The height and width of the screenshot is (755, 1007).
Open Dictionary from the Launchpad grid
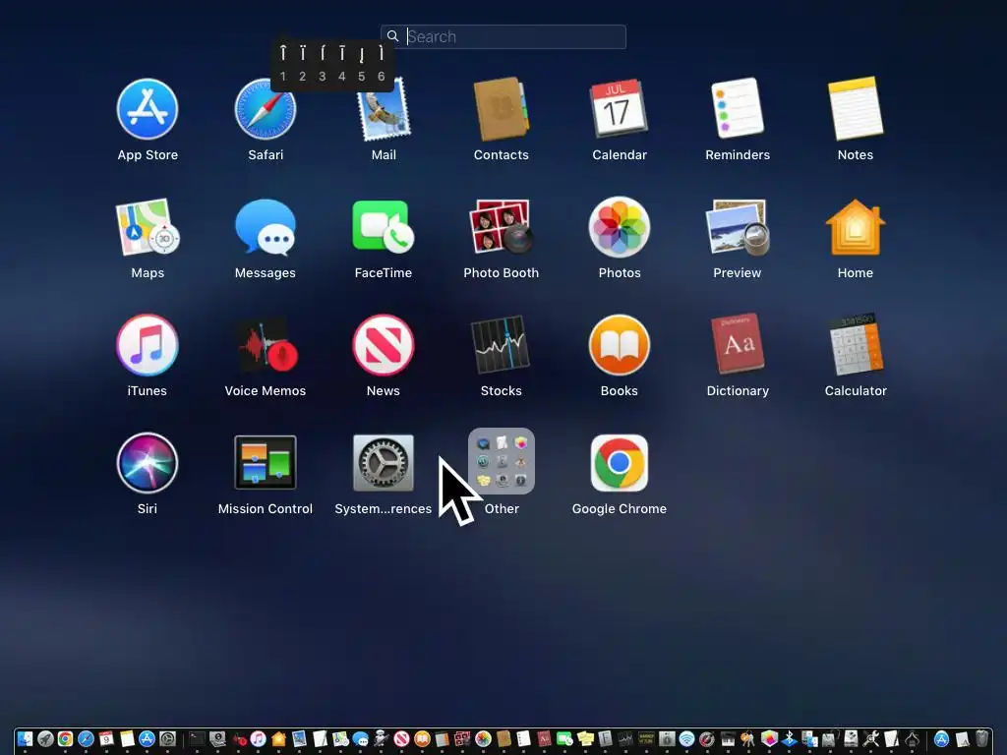(738, 344)
